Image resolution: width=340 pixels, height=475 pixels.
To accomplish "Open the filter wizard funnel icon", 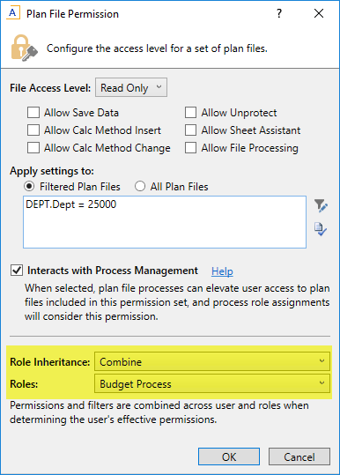I will (321, 205).
